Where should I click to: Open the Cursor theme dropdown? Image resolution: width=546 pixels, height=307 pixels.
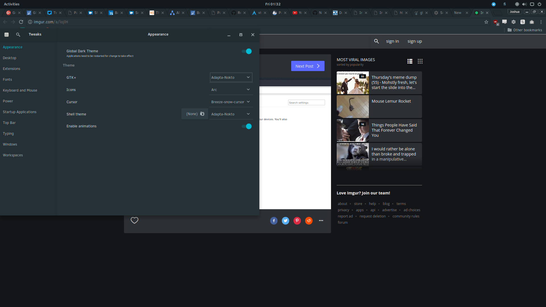pos(231,102)
